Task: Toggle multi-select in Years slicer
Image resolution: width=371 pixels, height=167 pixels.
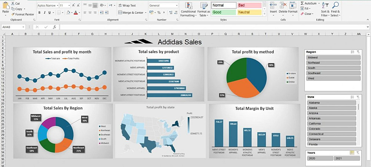Action: (x=352, y=153)
